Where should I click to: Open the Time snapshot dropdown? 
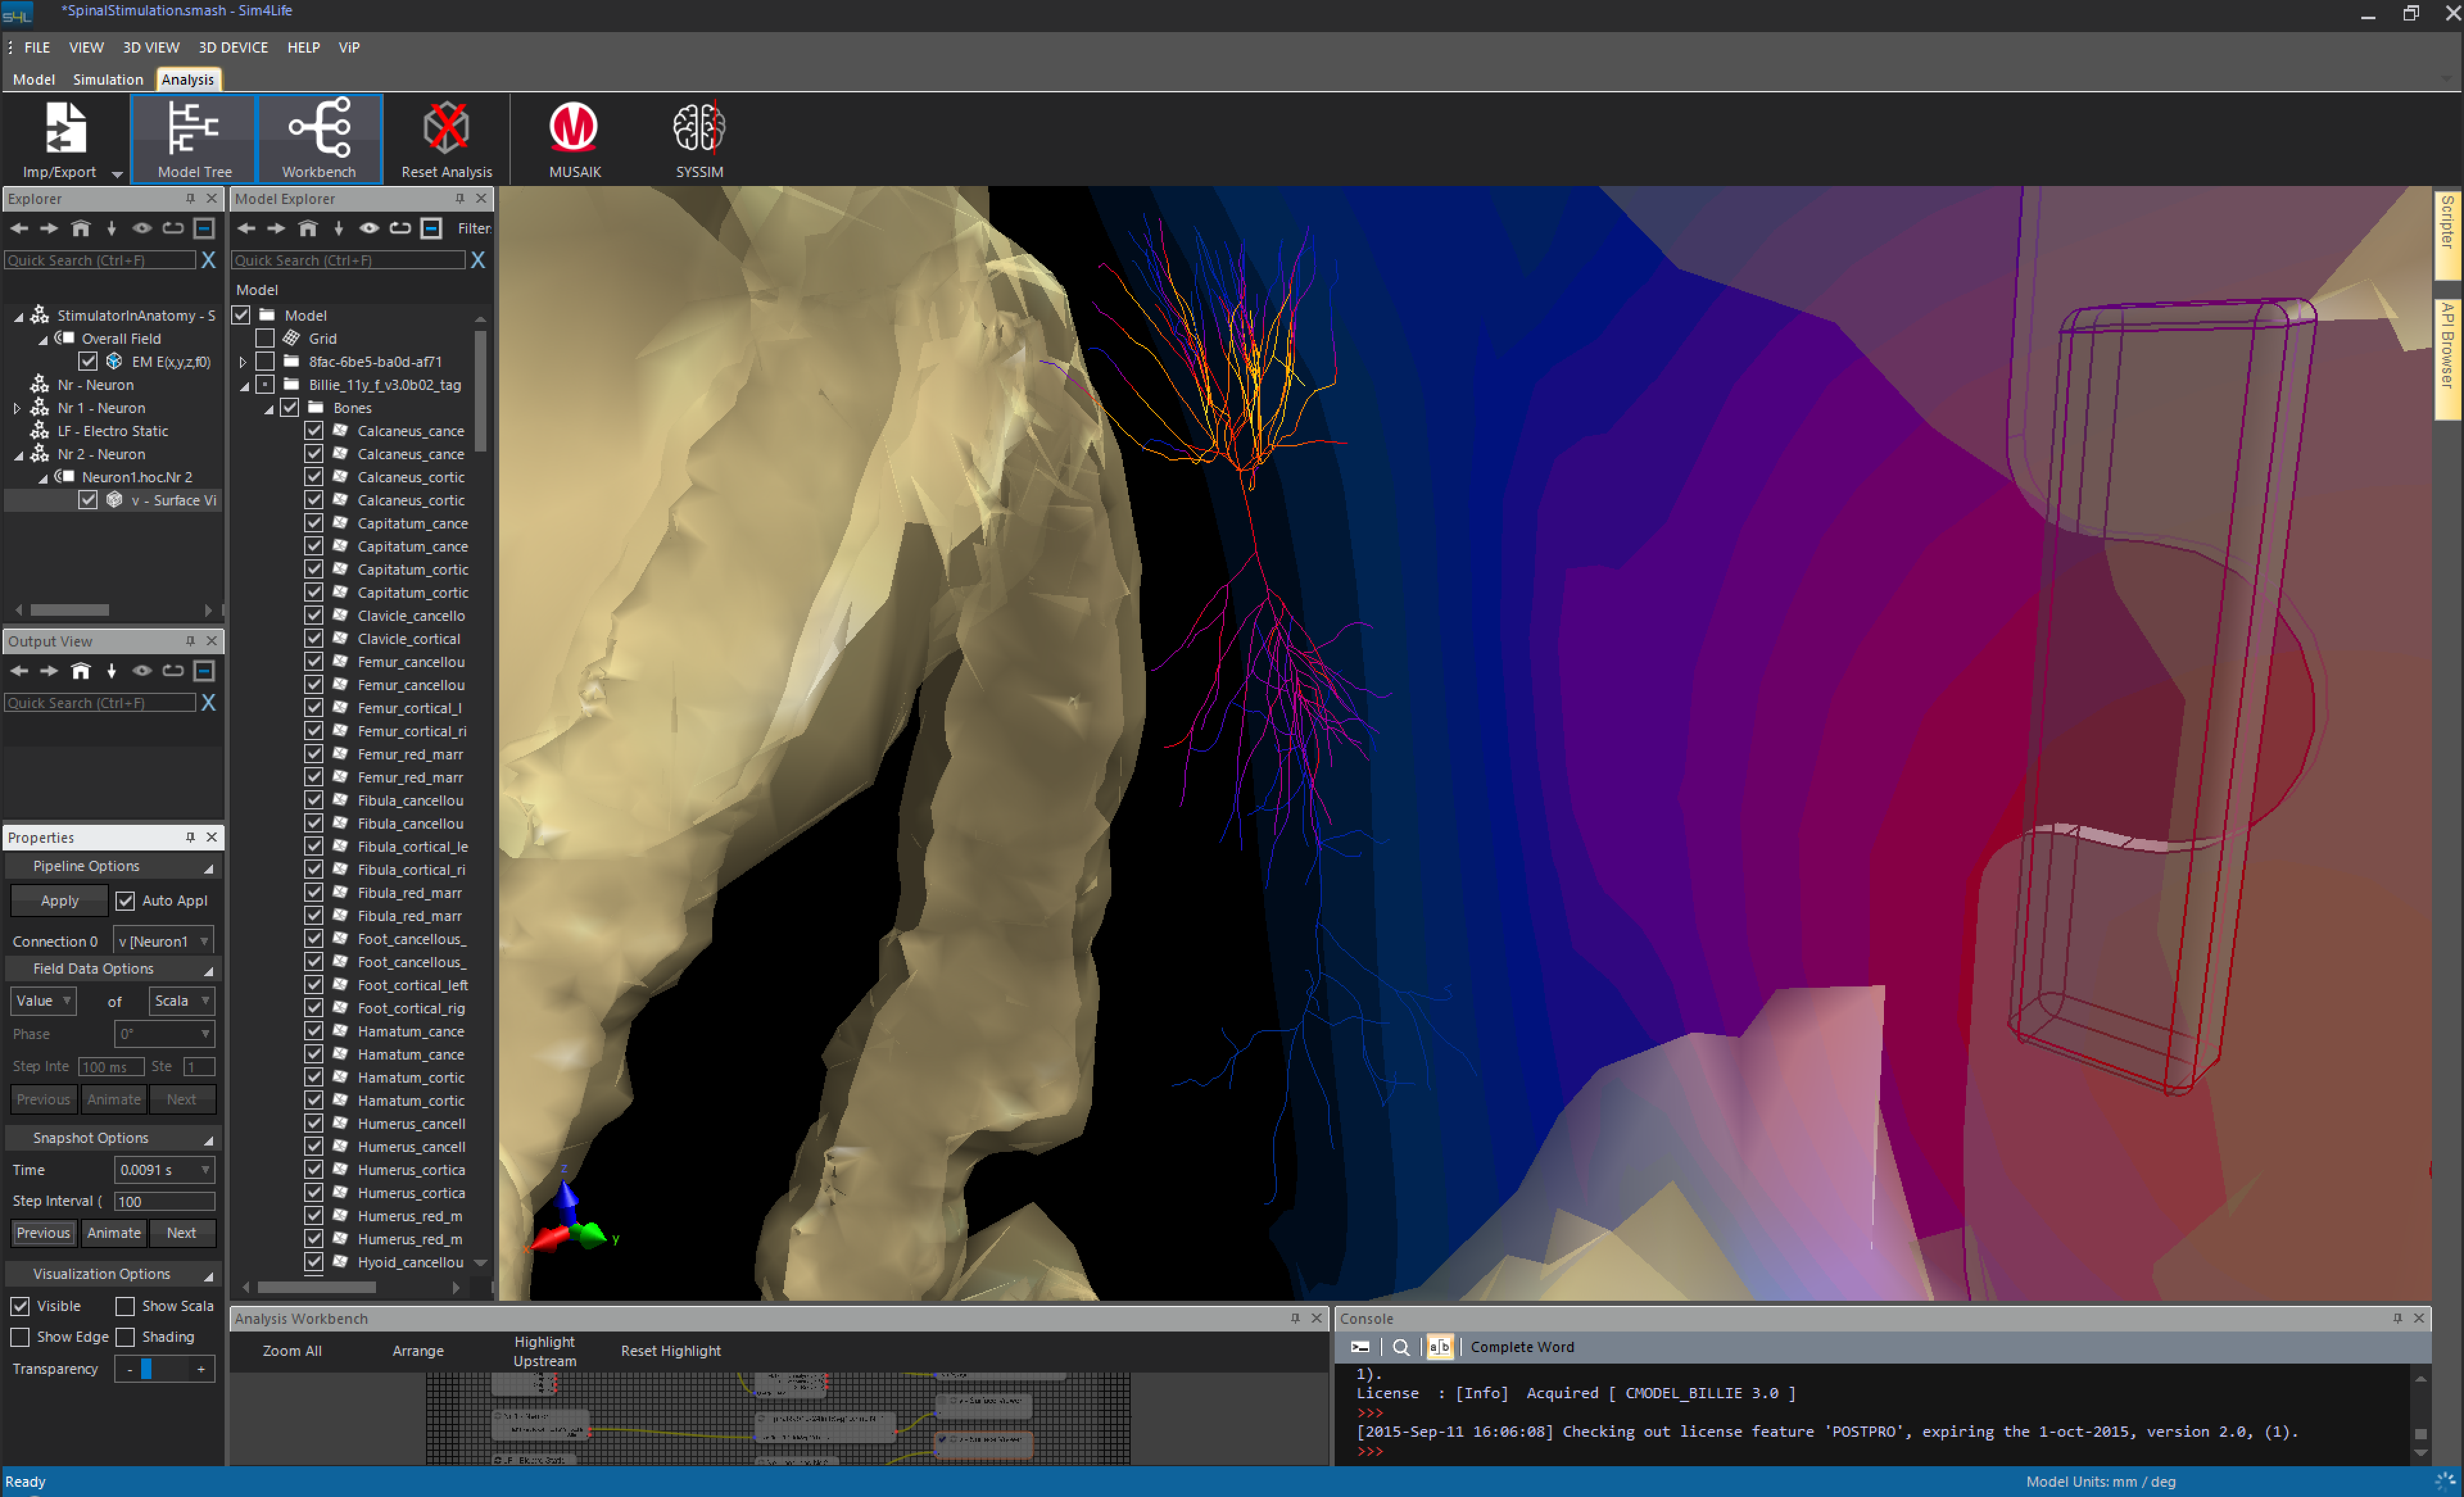[x=164, y=1171]
